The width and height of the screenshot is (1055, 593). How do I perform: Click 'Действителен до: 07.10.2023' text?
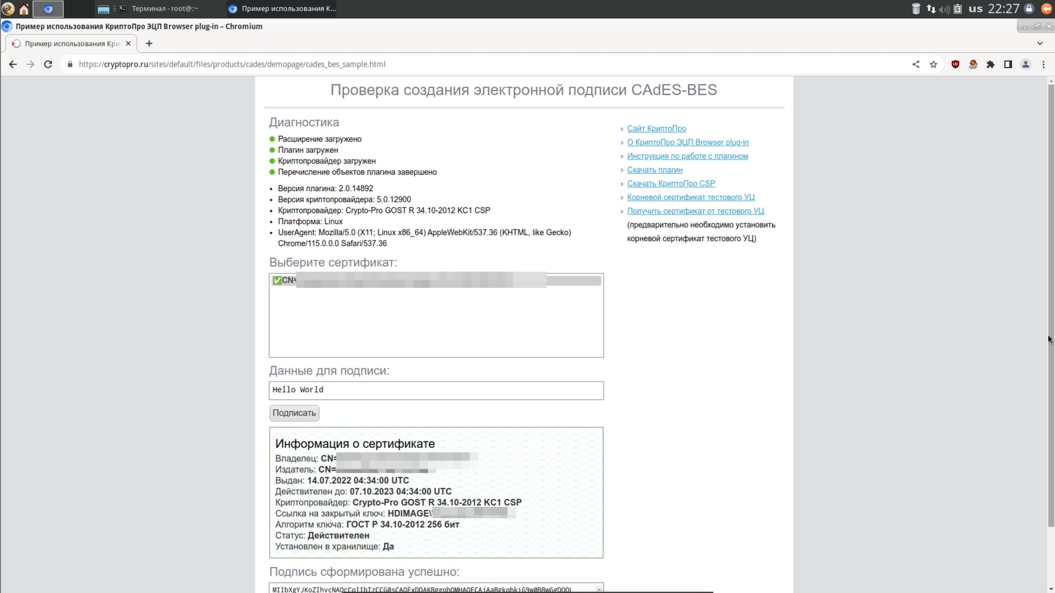363,492
